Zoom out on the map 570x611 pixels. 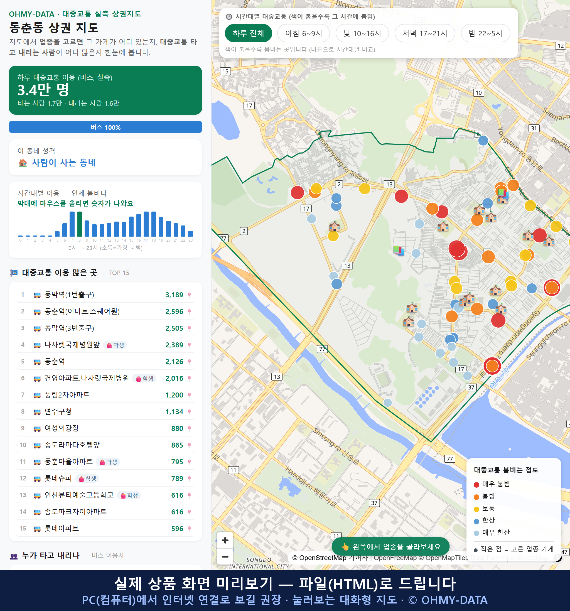click(x=225, y=557)
